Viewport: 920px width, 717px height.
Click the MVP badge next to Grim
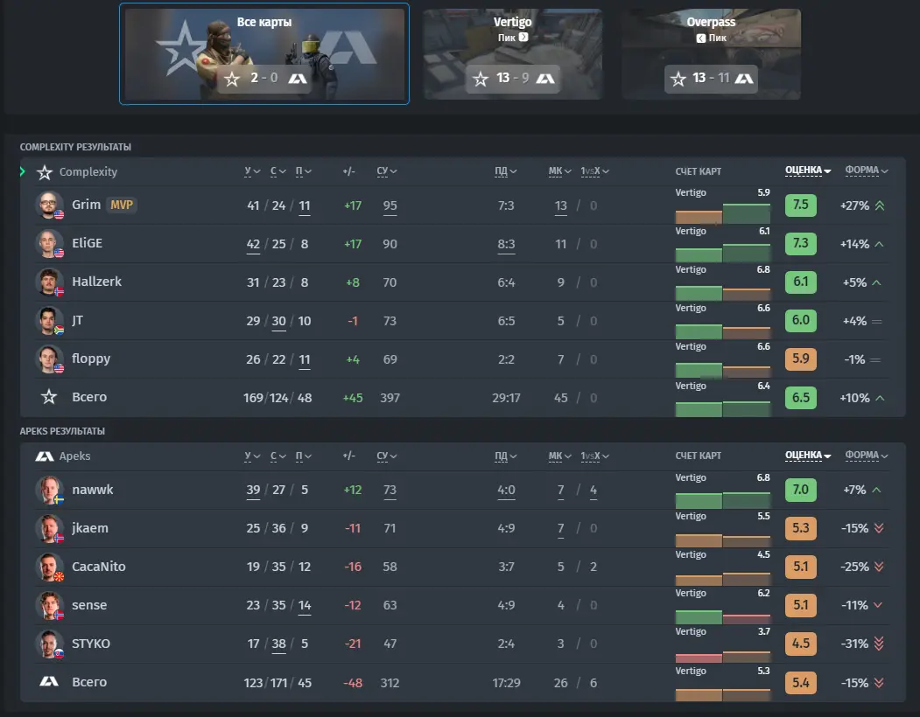click(122, 205)
